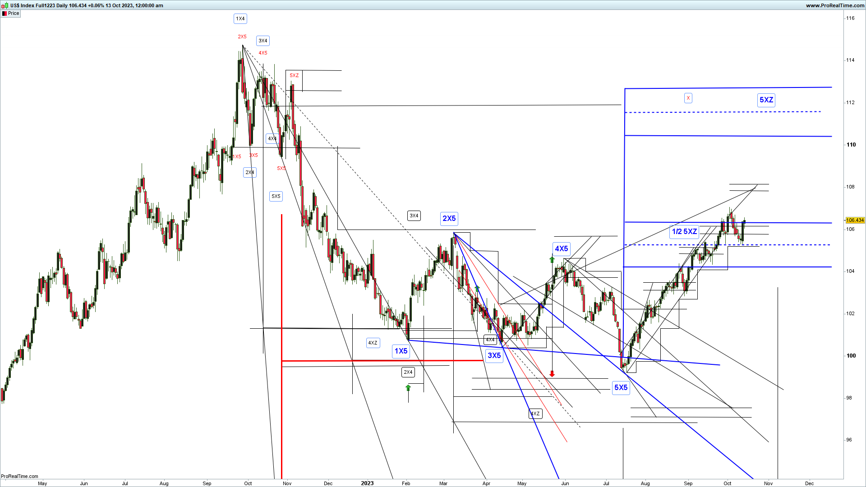Click the green up arrow below 2X4 box

(408, 388)
